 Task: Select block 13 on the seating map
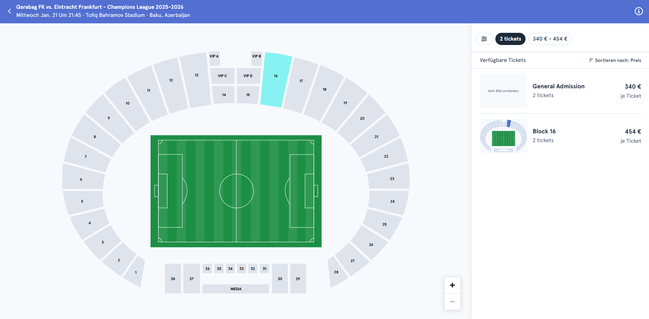(x=196, y=79)
